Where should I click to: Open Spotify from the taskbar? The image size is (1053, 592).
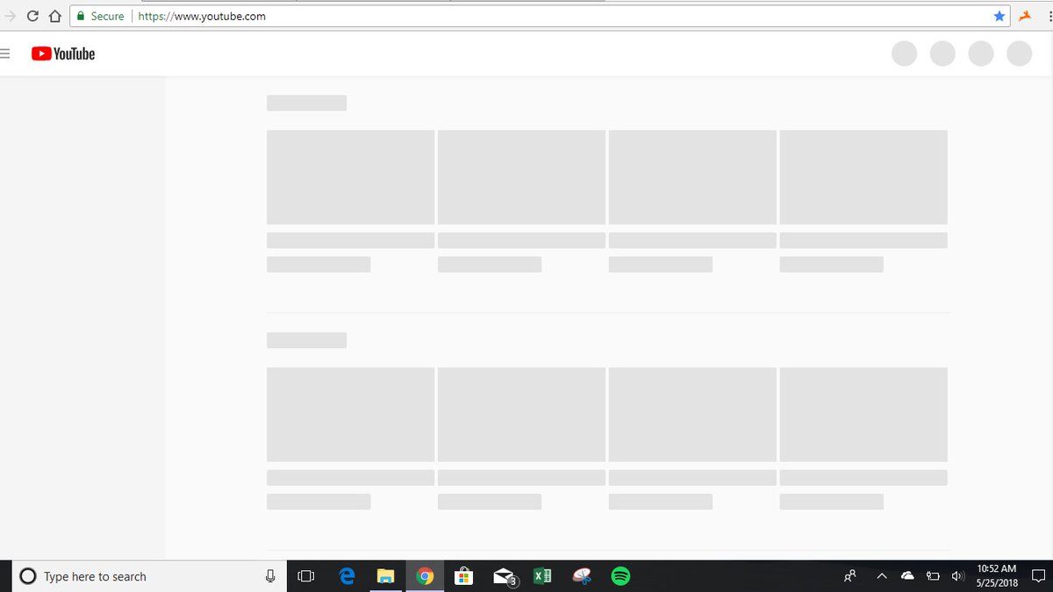pyautogui.click(x=620, y=576)
